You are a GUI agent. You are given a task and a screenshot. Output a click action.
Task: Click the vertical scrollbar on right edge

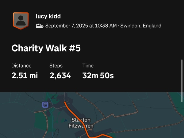point(182,80)
